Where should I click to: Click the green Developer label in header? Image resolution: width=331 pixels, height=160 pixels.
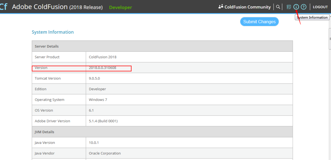pos(120,7)
